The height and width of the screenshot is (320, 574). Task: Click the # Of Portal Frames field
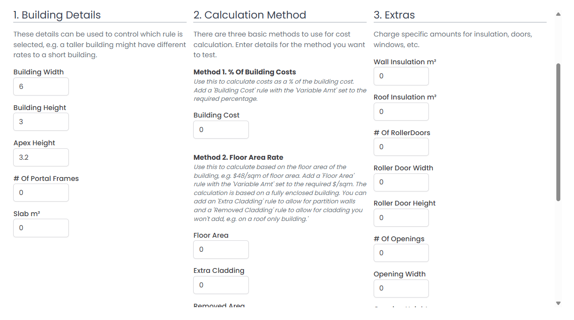(41, 193)
